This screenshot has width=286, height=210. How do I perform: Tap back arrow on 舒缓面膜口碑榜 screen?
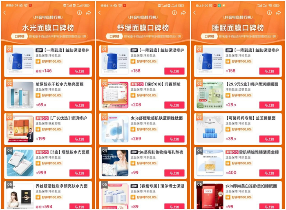[x=100, y=13]
